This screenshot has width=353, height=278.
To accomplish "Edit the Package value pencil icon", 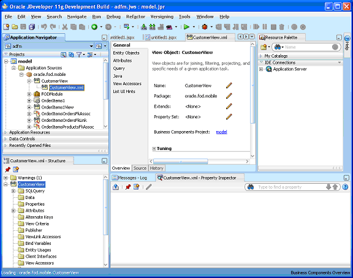I will 229,96.
